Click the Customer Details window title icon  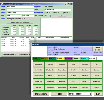(2, 4)
